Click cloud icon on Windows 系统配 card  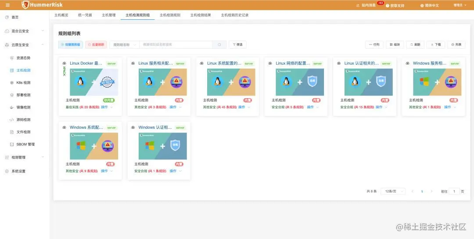click(x=65, y=127)
